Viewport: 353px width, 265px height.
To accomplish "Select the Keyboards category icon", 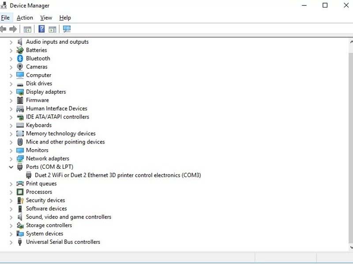I will (19, 125).
